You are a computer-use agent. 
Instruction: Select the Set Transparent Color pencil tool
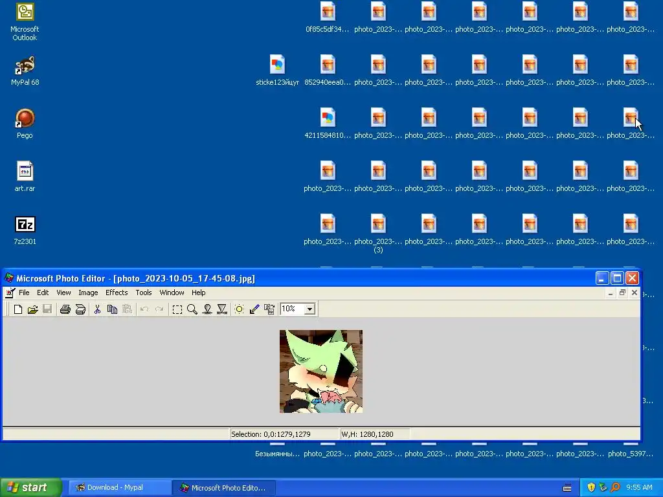coord(254,309)
